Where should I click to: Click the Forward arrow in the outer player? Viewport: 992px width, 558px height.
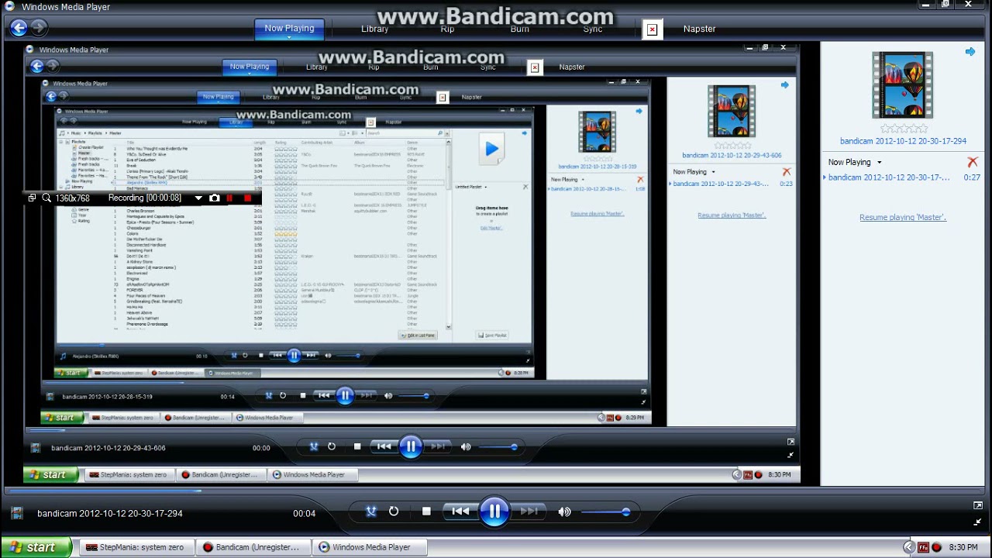(x=38, y=28)
